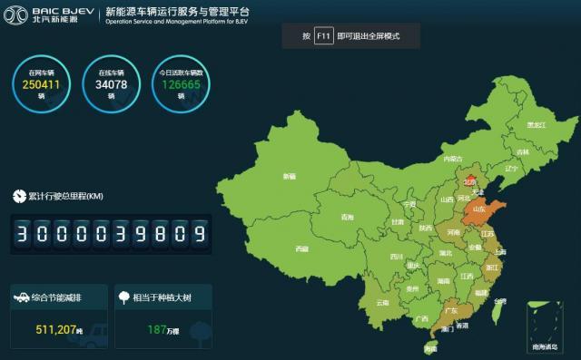
Task: Select the 126665 active vehicles today circle
Action: coord(181,84)
